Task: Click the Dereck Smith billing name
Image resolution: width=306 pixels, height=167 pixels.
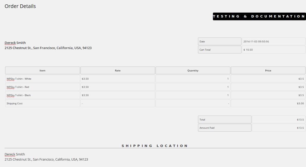Action: pos(15,43)
